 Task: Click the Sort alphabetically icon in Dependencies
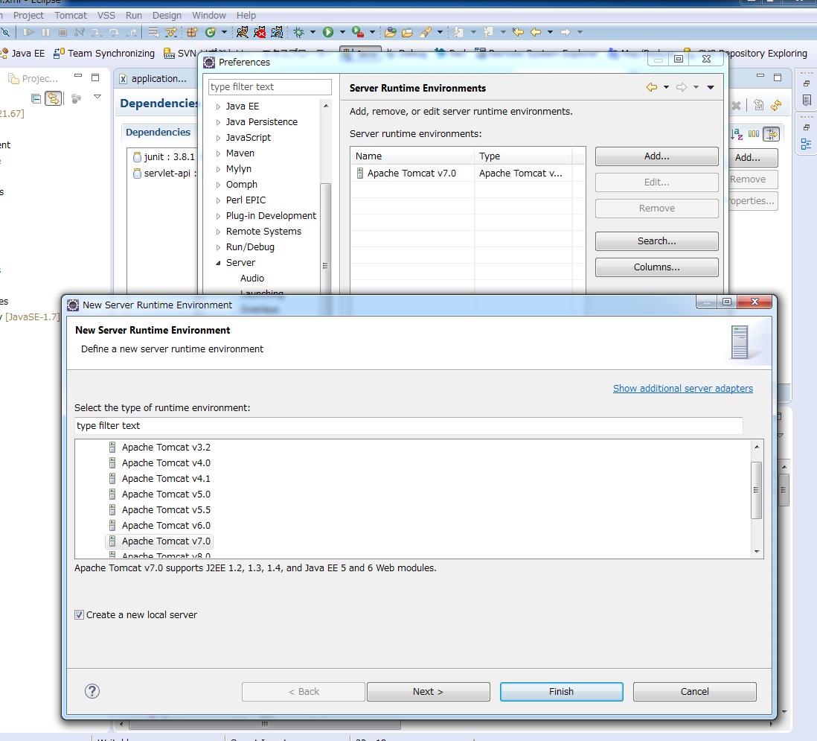click(736, 135)
